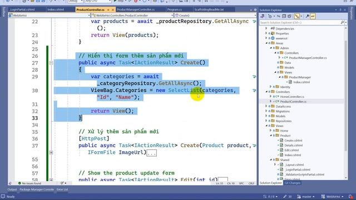Open Package Manager Console tab
356x200 pixels.
(37, 189)
